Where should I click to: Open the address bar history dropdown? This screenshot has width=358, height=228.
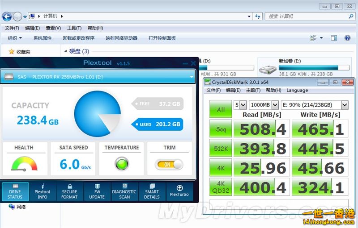[249, 17]
